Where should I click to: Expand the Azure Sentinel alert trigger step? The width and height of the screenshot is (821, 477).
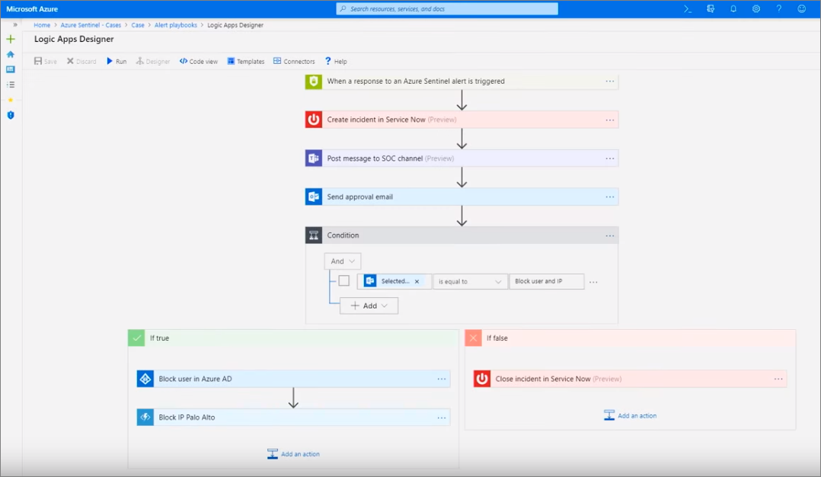pos(462,82)
